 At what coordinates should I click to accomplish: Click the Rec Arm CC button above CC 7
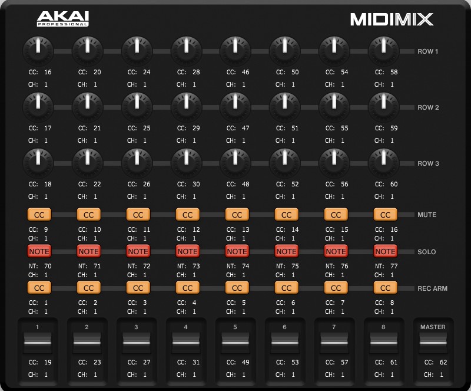coord(336,288)
